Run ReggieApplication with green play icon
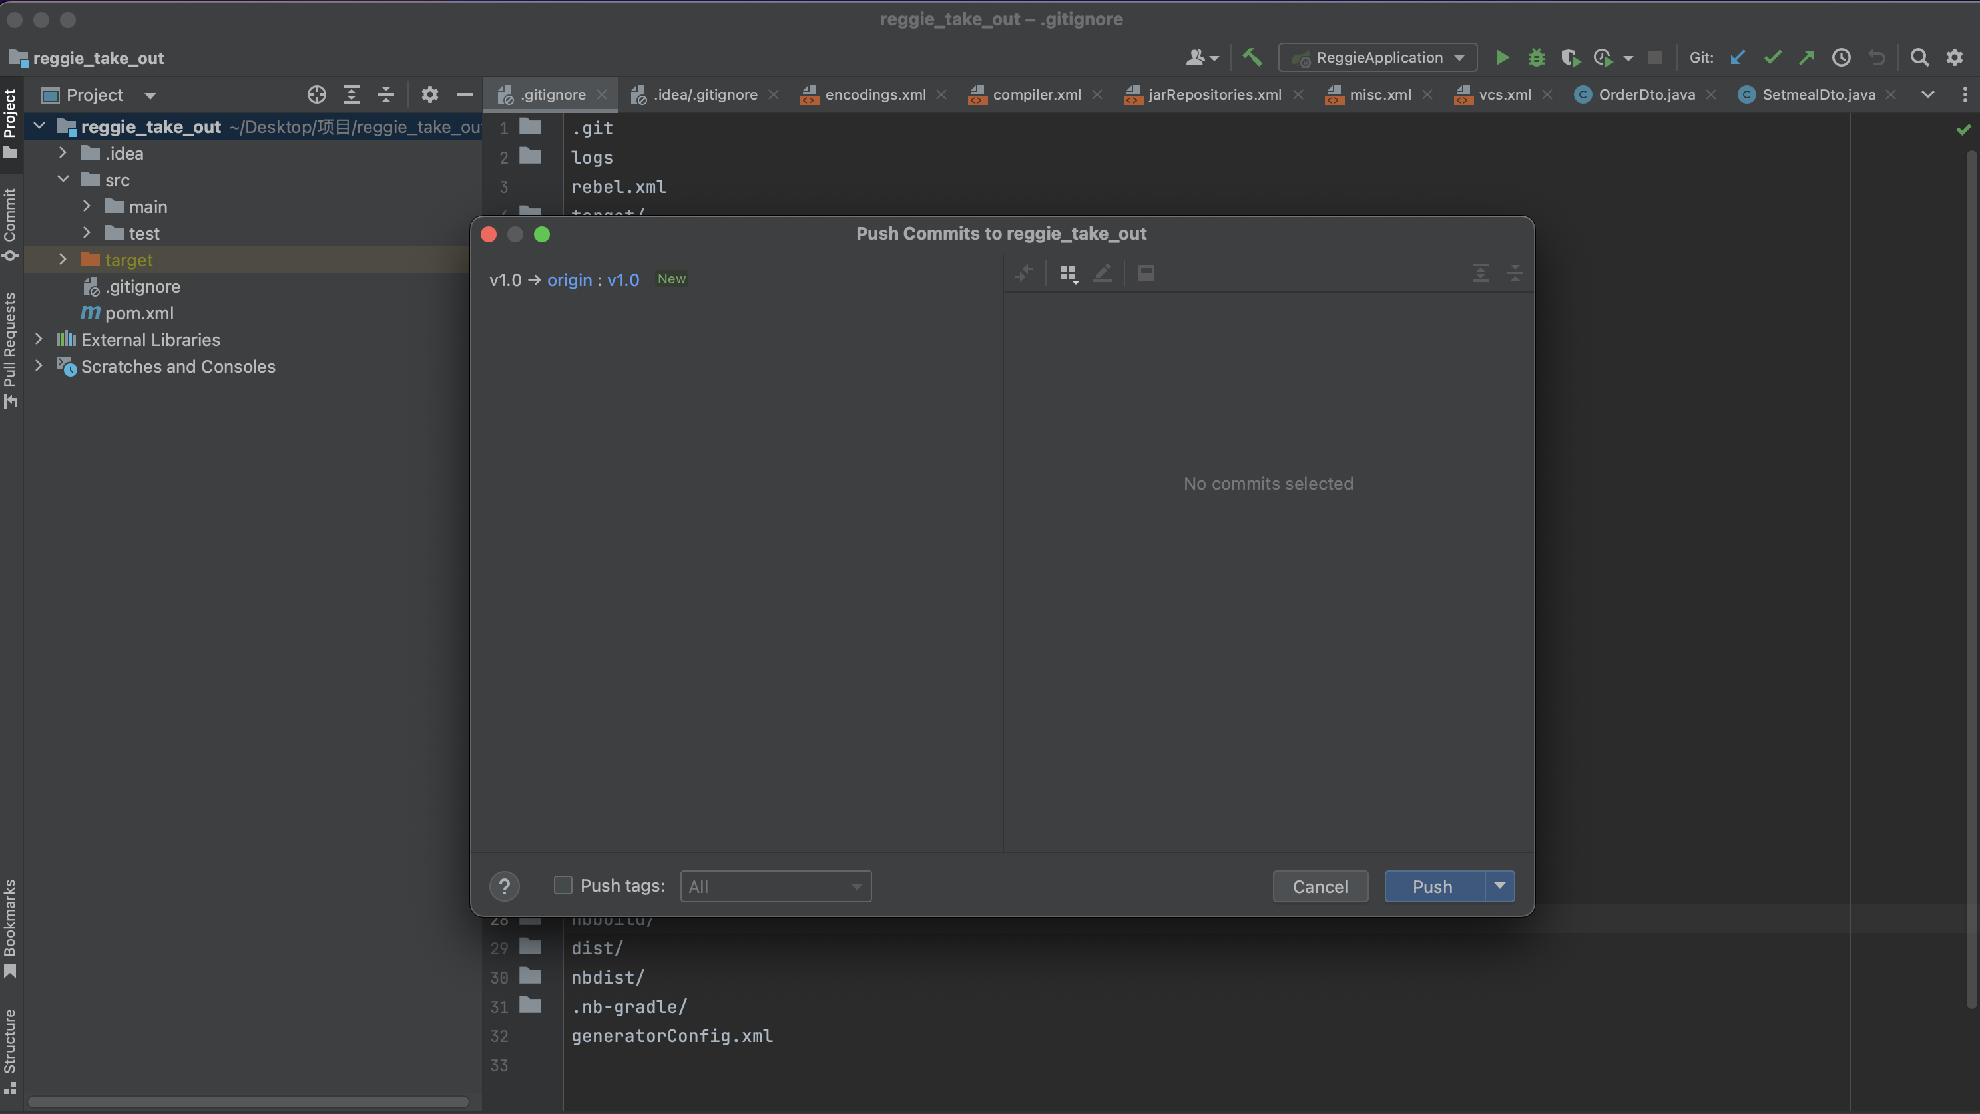Viewport: 1980px width, 1114px height. [x=1502, y=57]
